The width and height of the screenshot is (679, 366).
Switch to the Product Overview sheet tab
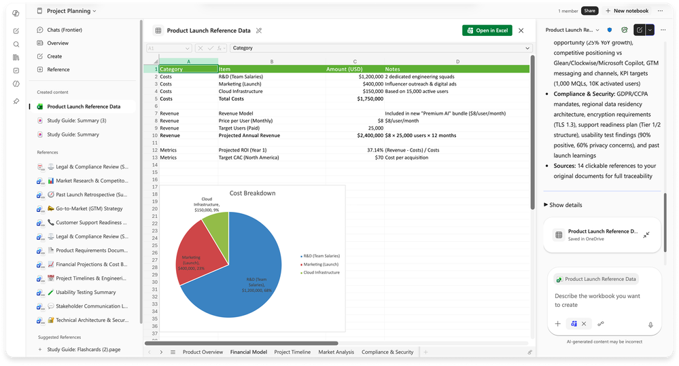tap(203, 352)
